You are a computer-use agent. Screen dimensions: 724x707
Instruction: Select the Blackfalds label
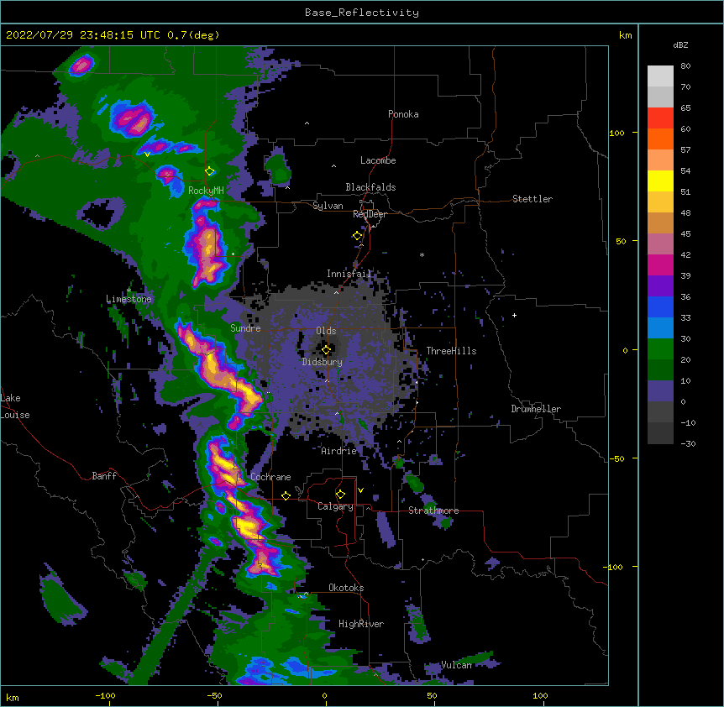(x=370, y=187)
